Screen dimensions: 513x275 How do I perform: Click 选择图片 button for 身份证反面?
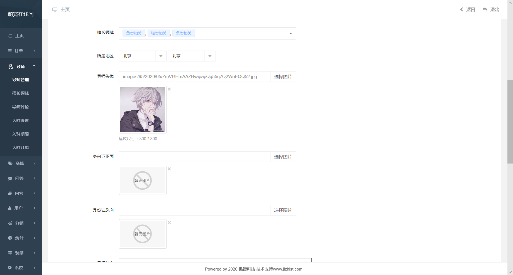click(x=283, y=210)
